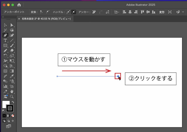Open the edit toolbar icon with blue dot
Viewport: 187px width, 132px height.
pos(5,97)
